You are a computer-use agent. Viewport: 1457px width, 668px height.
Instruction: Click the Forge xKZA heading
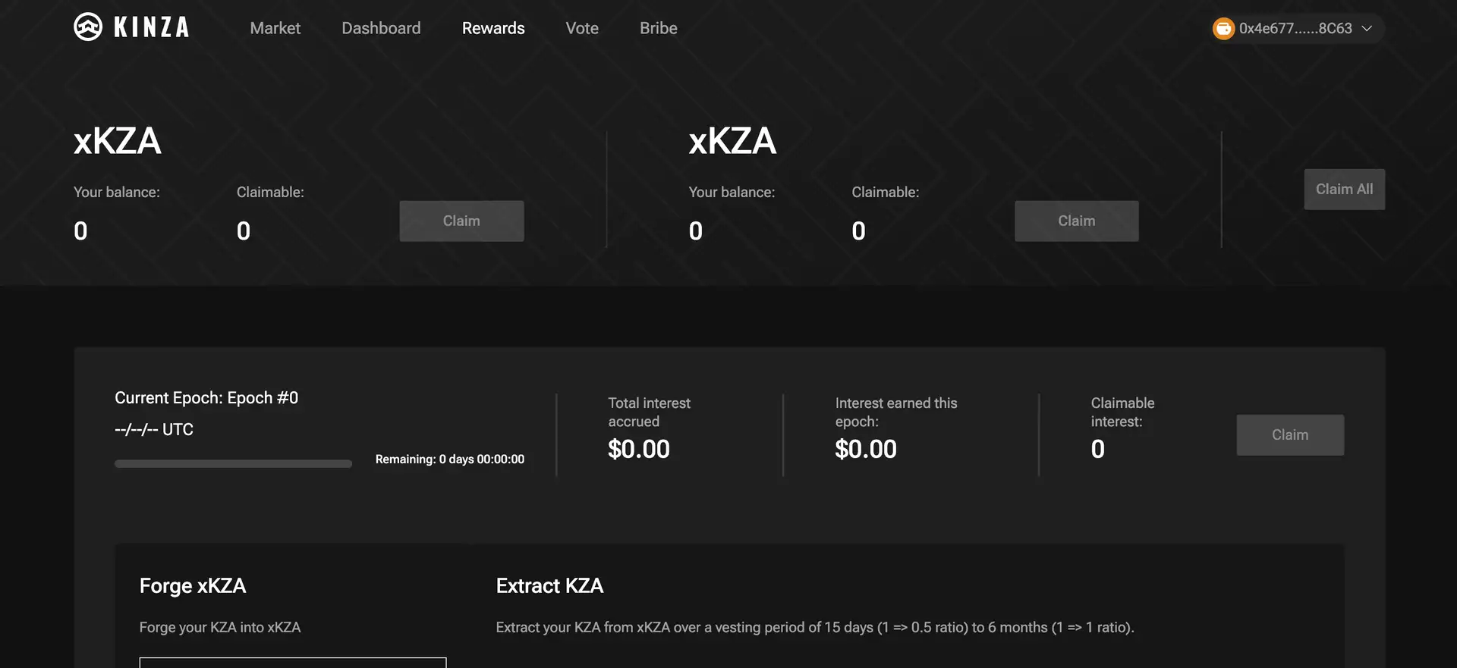tap(193, 586)
